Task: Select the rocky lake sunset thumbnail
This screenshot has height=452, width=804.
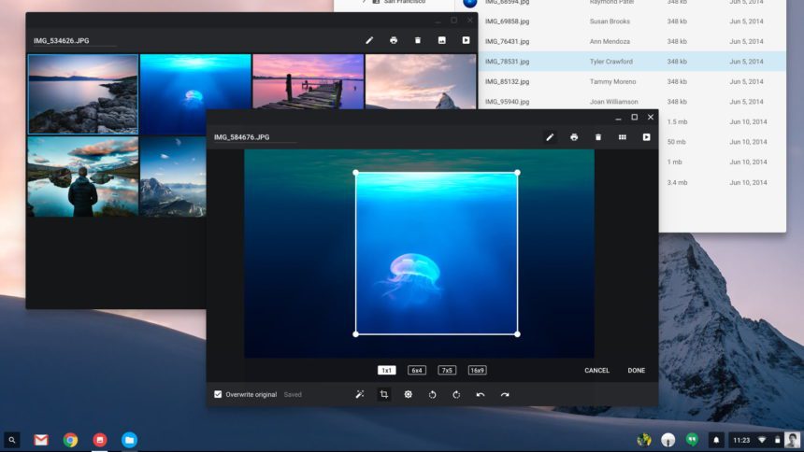Action: click(x=83, y=94)
